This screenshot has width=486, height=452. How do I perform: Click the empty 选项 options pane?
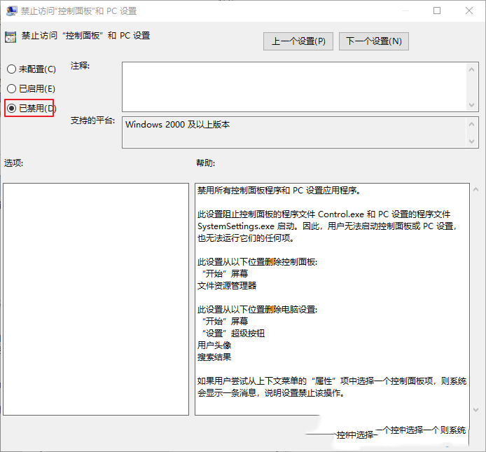96,299
